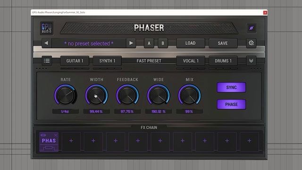Viewport: 302px width, 170px height.
Task: Select the DRUMS 1 fast preset
Action: click(x=223, y=61)
